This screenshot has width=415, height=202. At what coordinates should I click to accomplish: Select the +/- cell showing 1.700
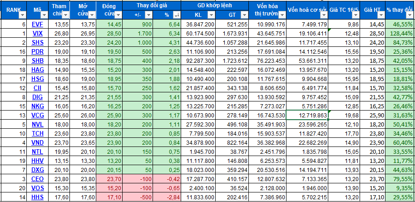tap(138, 34)
